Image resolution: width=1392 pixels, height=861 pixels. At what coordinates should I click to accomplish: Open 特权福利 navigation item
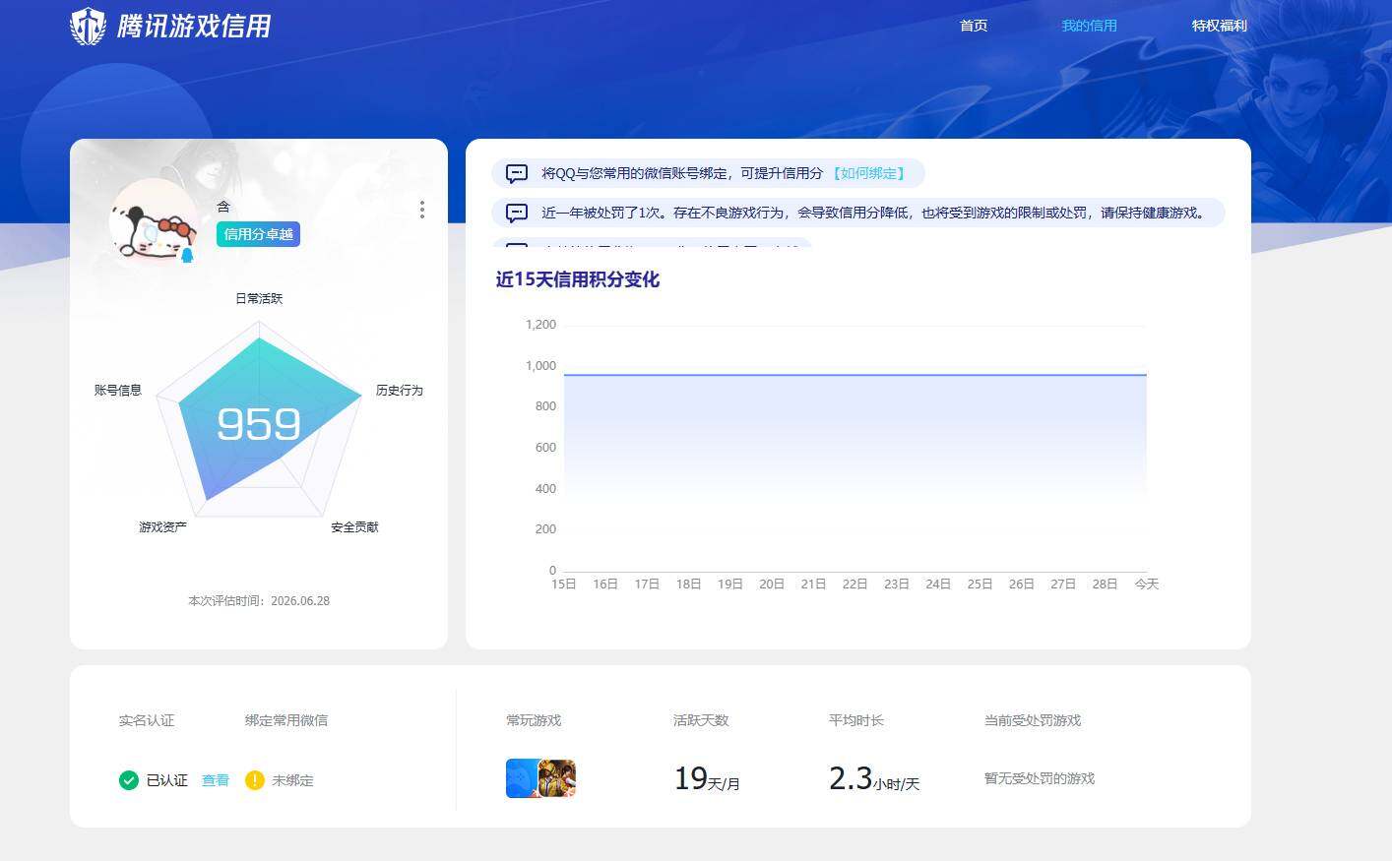1219,26
